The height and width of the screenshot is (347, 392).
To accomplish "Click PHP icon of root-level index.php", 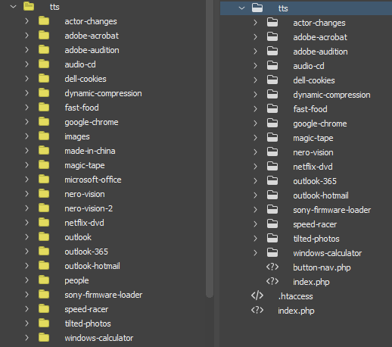I will tap(257, 311).
